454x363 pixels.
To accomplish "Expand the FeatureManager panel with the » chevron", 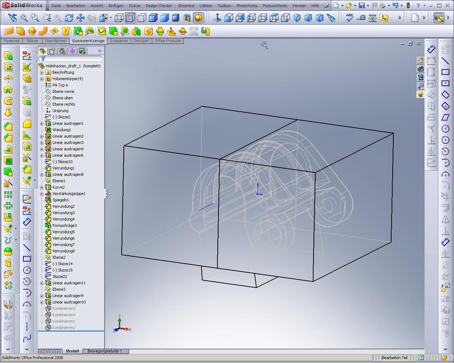I will [100, 51].
